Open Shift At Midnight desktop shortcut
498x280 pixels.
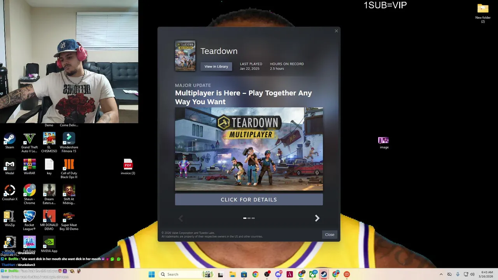69,194
